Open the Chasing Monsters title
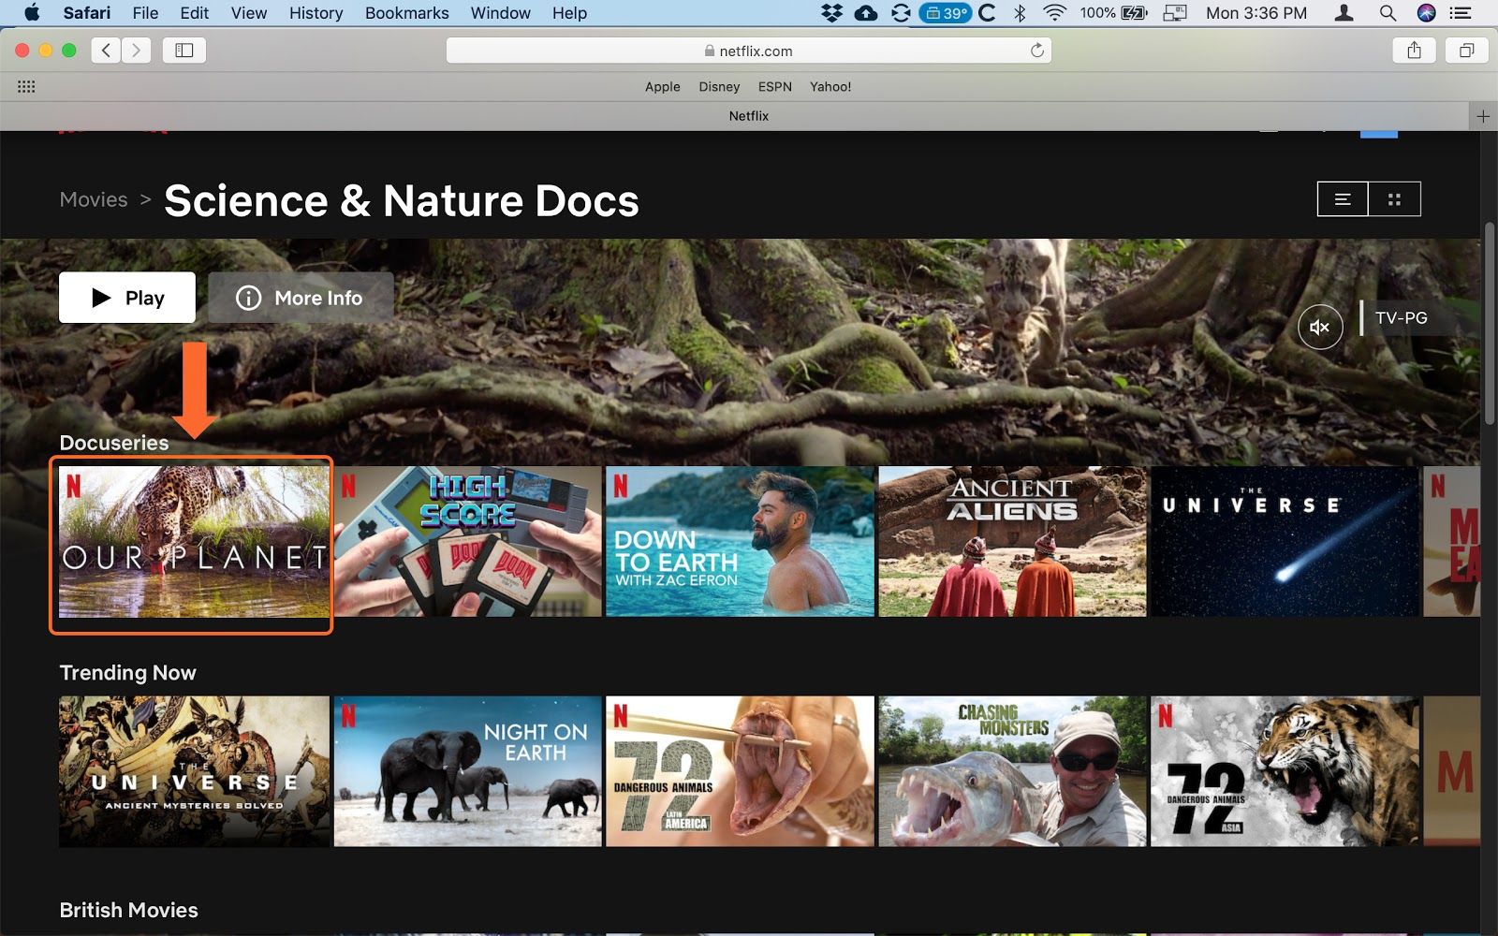The width and height of the screenshot is (1498, 936). tap(1012, 771)
